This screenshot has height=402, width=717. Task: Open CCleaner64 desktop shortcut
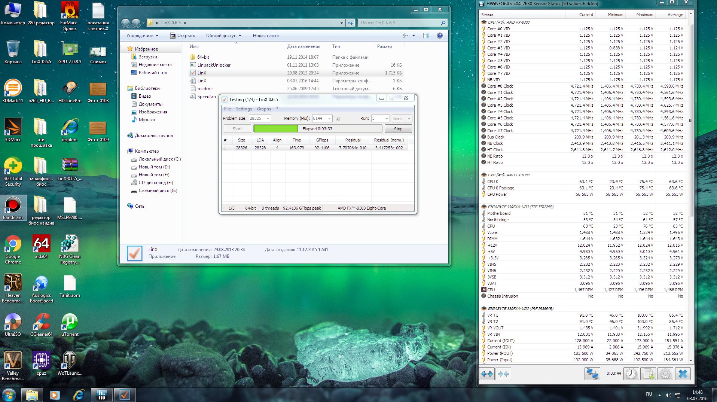click(x=41, y=325)
